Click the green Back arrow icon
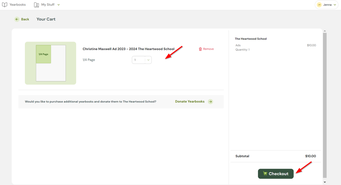 click(17, 19)
